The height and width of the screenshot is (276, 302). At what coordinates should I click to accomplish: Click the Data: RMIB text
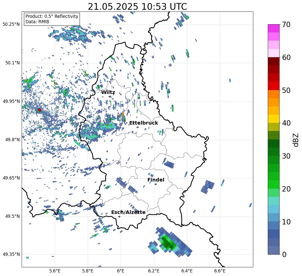tap(37, 22)
